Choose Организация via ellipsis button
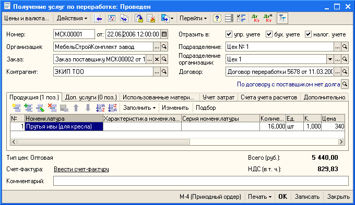355x205 pixels. [157, 47]
